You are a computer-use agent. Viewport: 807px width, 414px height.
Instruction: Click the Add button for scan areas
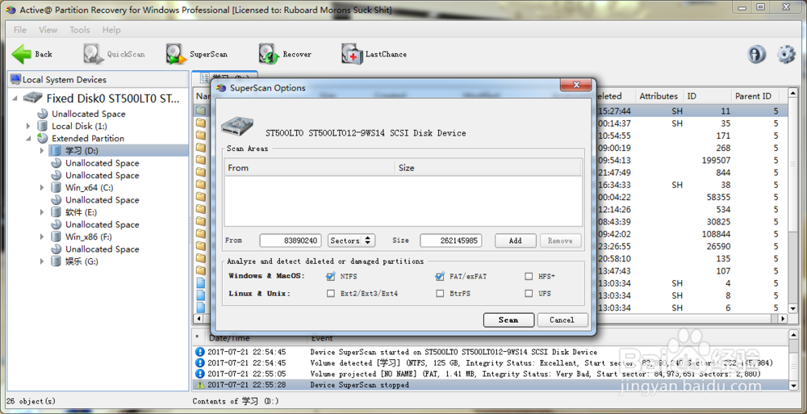[515, 240]
